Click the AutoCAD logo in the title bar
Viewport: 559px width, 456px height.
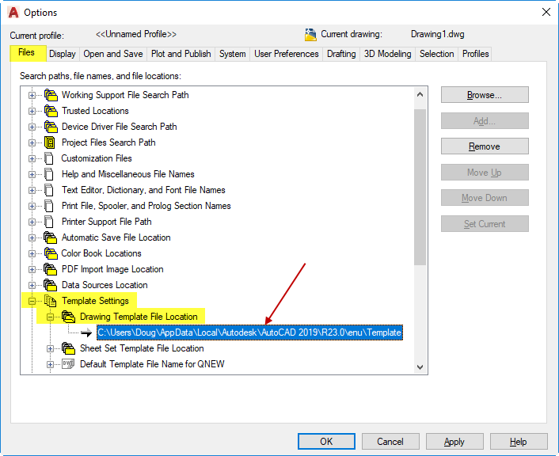pyautogui.click(x=13, y=13)
